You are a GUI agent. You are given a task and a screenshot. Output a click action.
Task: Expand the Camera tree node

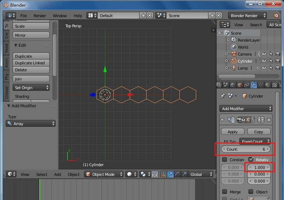pos(226,54)
